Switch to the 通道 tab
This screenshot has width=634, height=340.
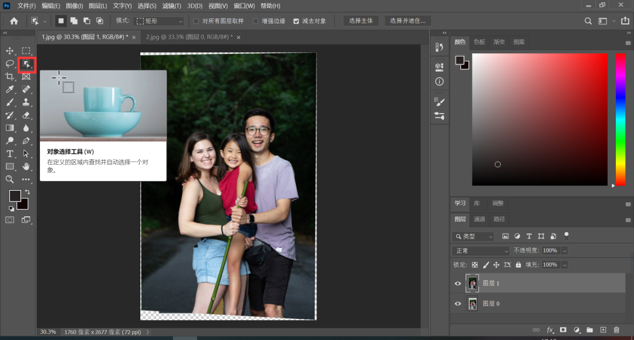[x=480, y=219]
